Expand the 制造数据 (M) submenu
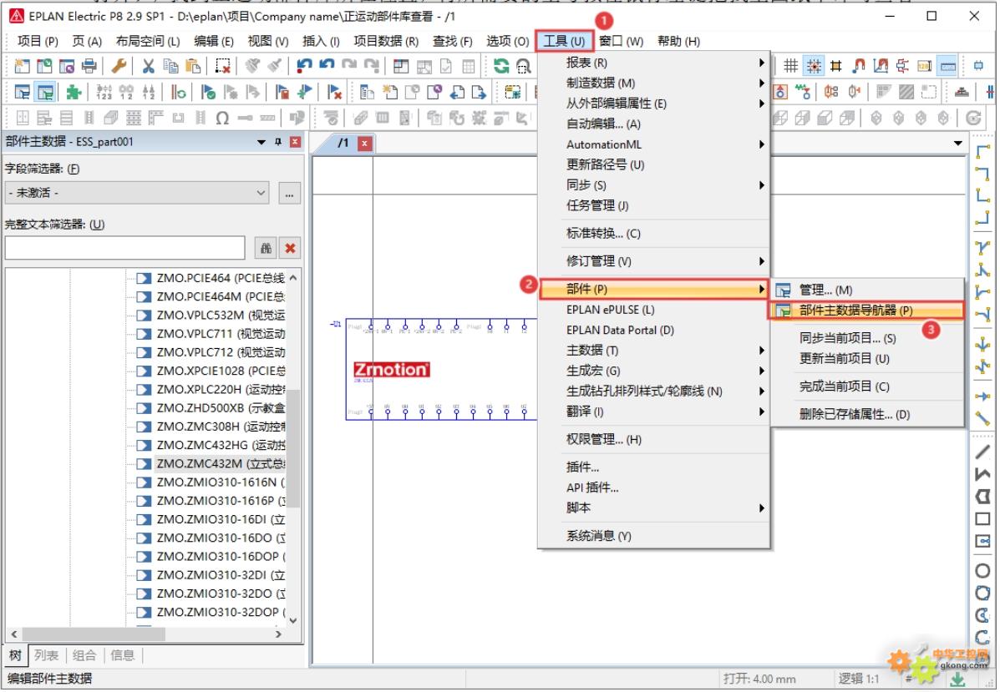 (654, 83)
